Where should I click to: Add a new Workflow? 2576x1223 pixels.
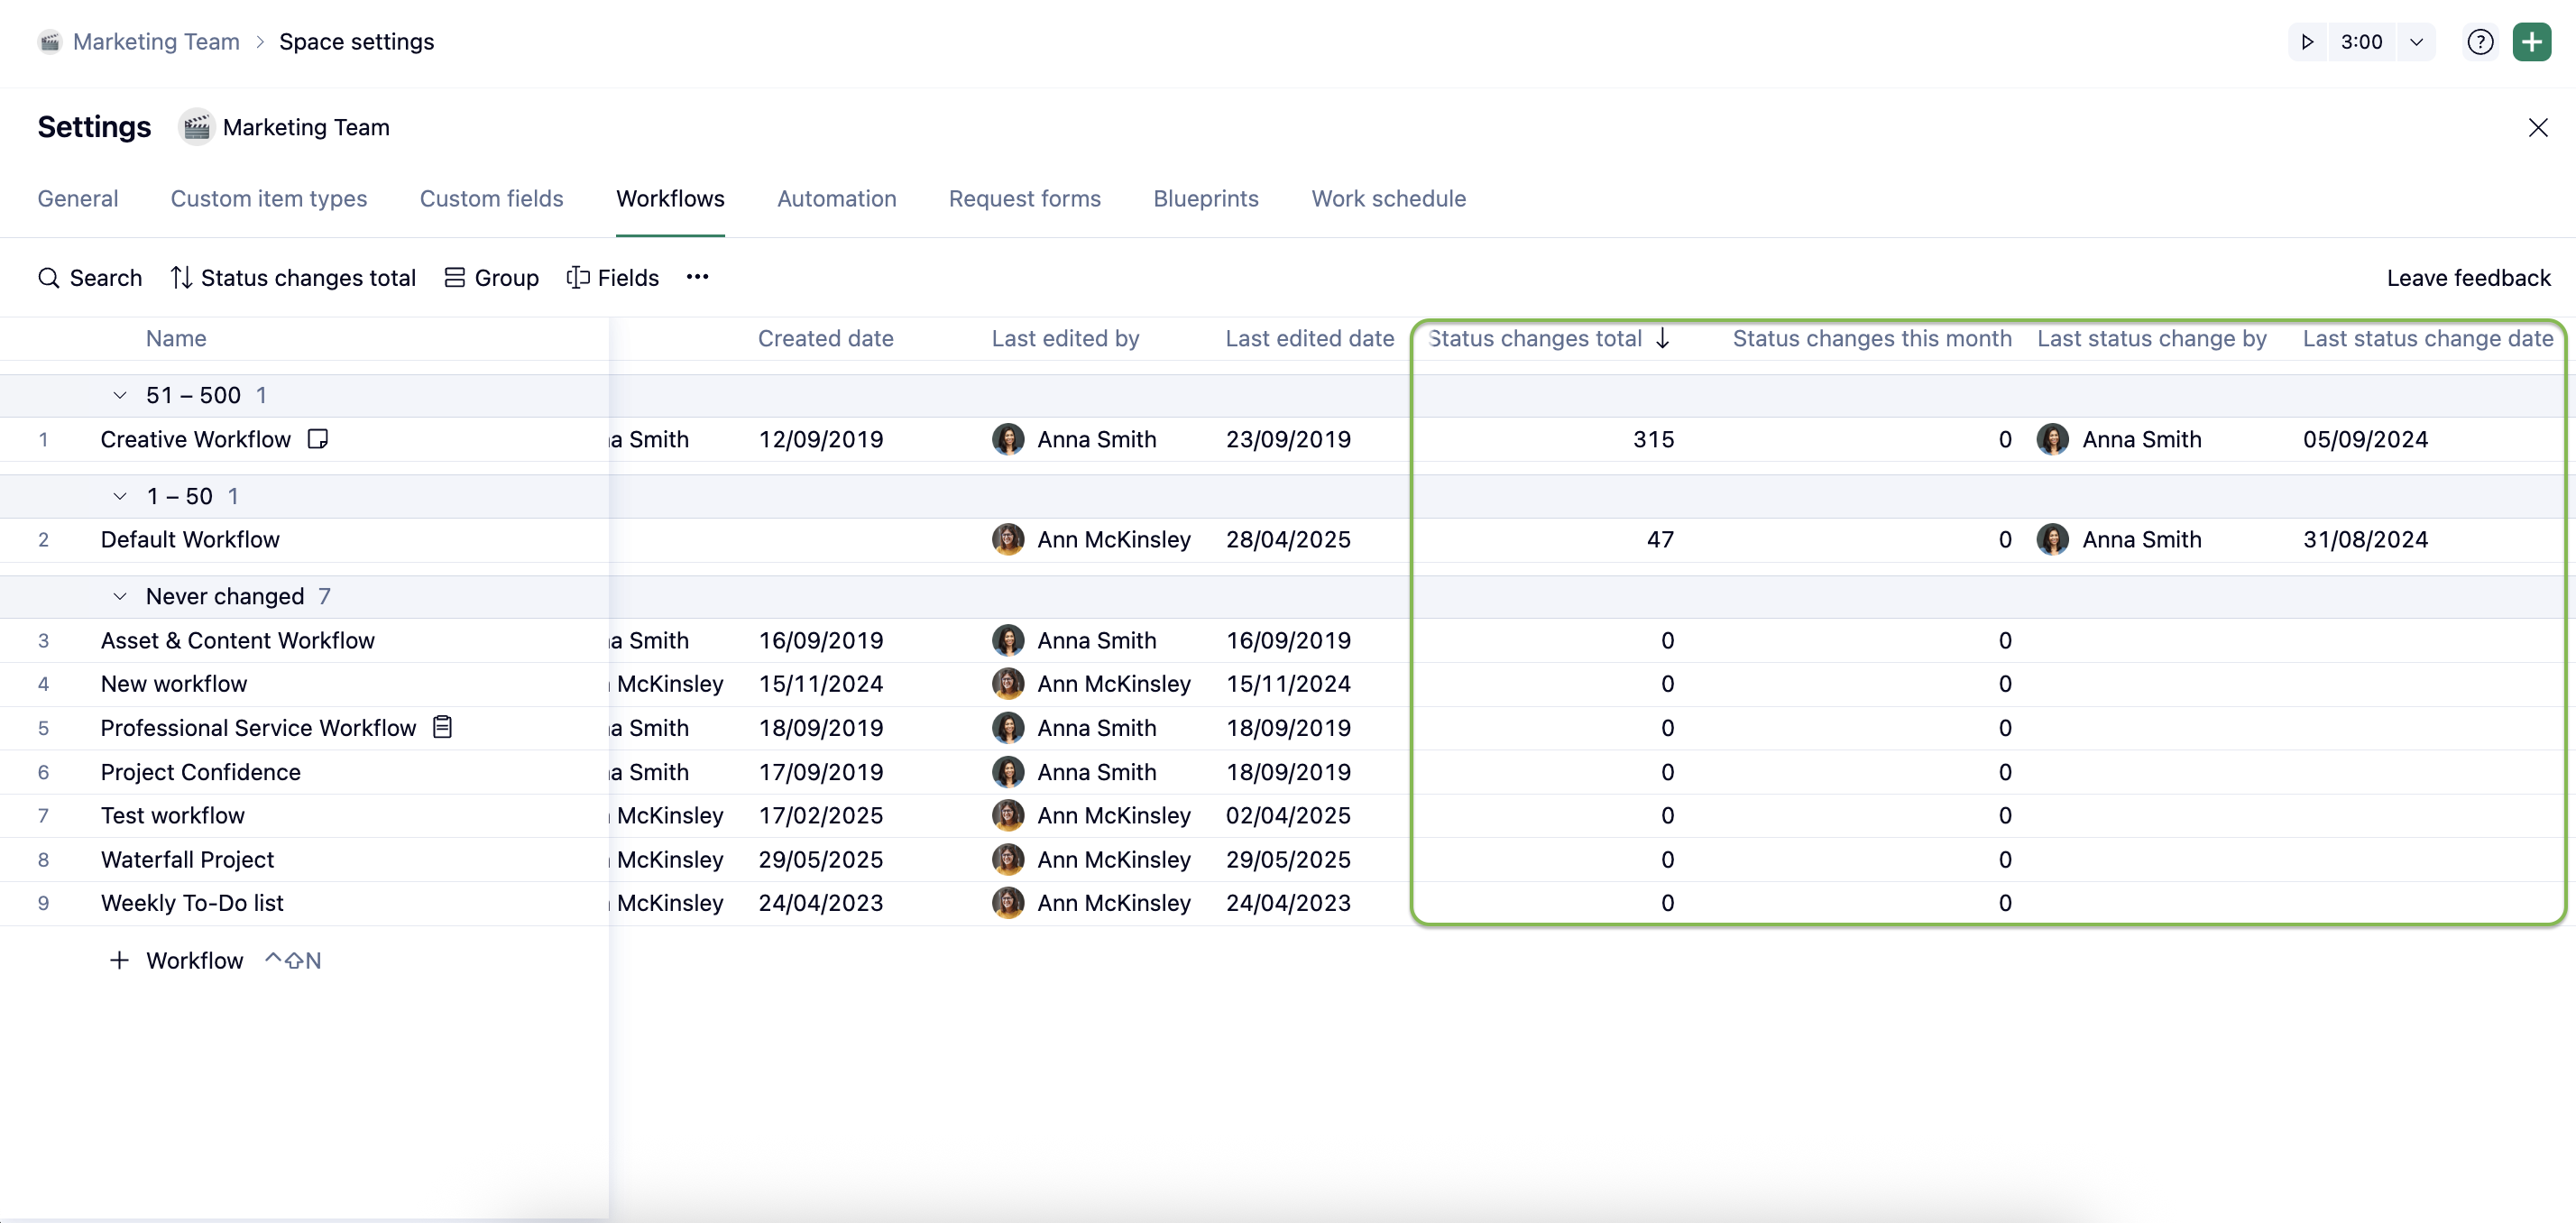pyautogui.click(x=177, y=960)
